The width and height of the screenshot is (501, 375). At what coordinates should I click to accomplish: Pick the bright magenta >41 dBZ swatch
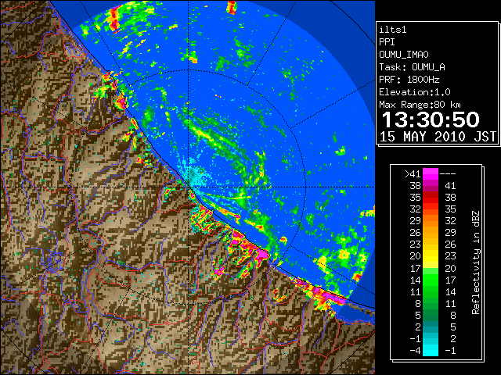coord(431,174)
